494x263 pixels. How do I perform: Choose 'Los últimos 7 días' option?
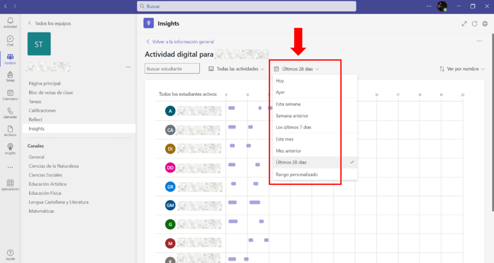tap(293, 128)
